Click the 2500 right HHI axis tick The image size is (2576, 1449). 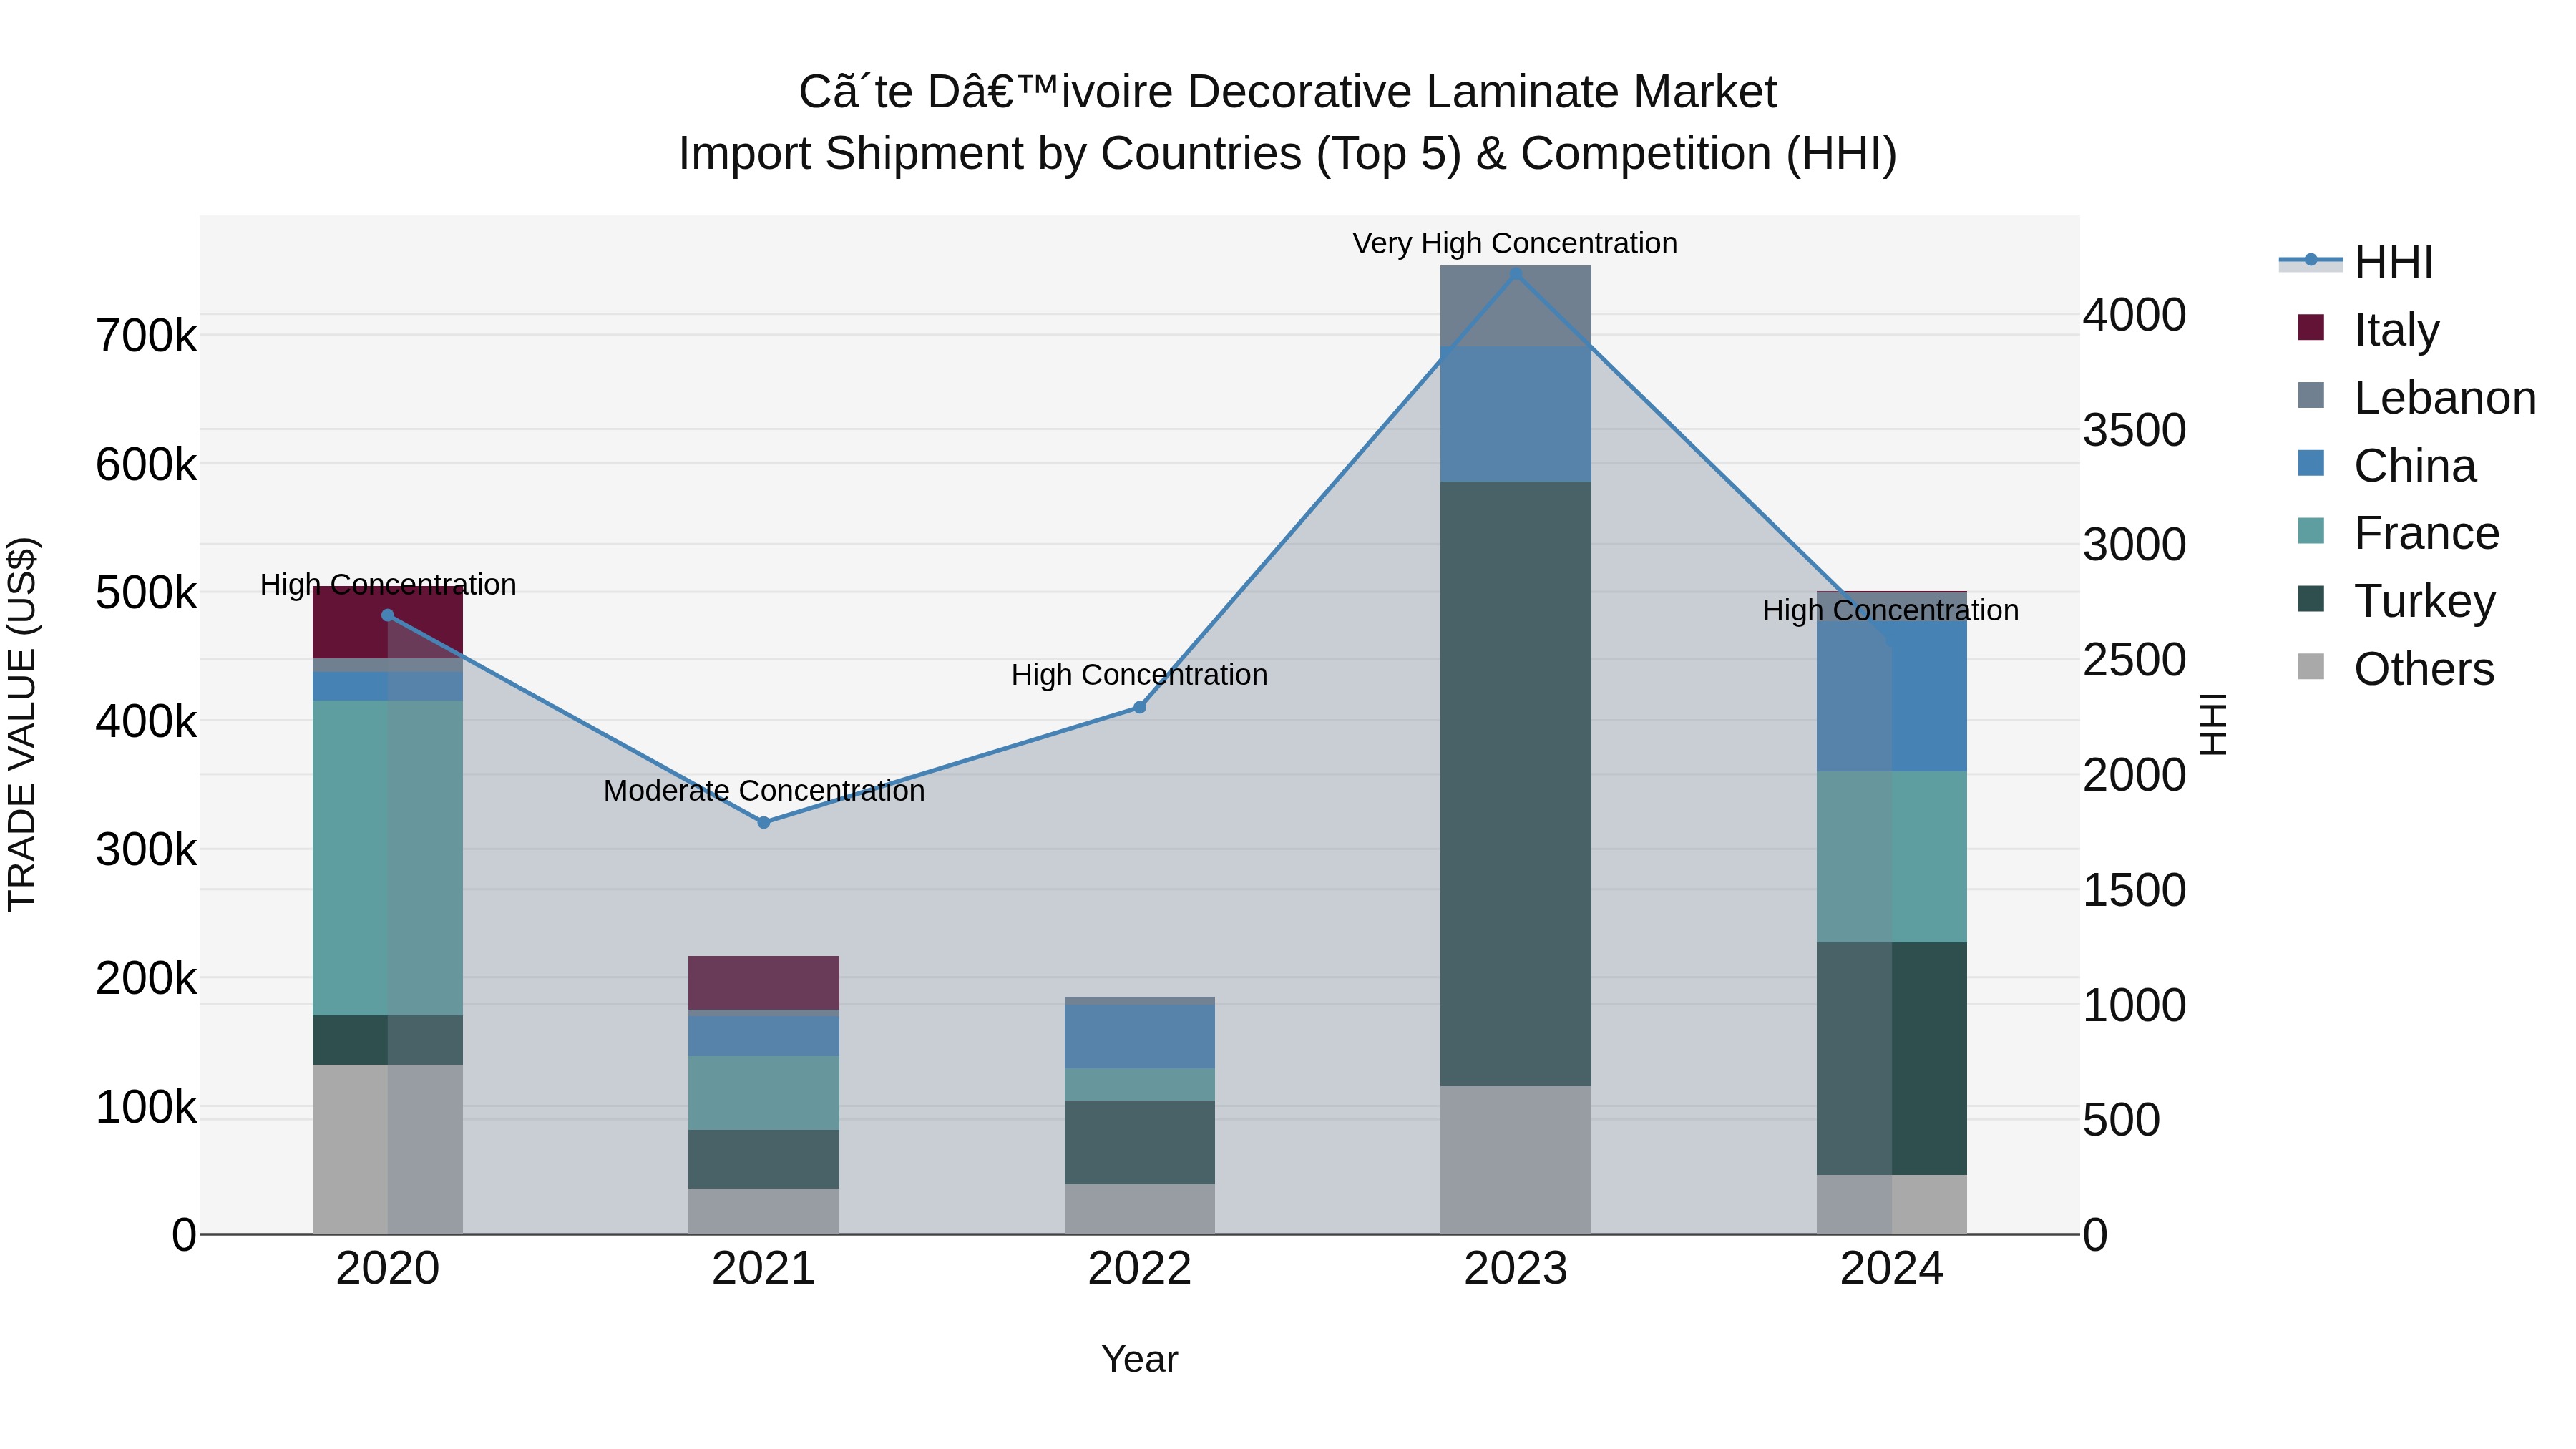[x=2135, y=660]
